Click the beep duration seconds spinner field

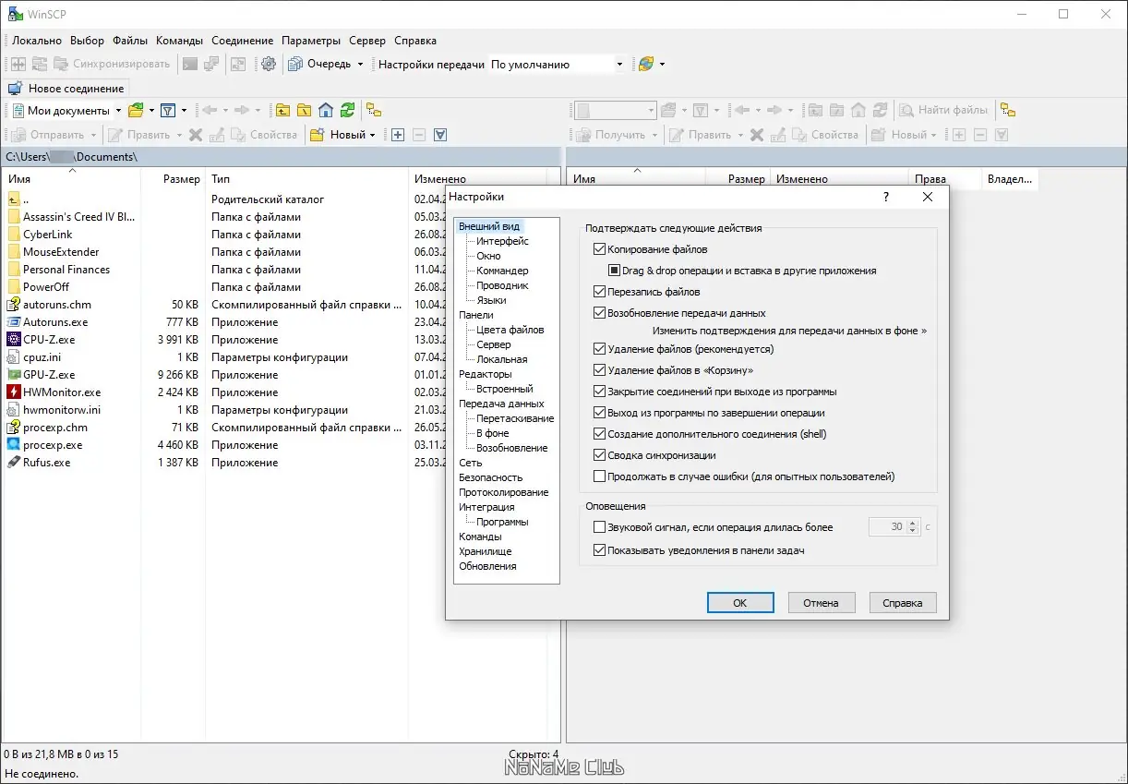pyautogui.click(x=888, y=527)
